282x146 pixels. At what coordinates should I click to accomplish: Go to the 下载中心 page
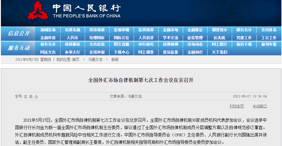121,52
